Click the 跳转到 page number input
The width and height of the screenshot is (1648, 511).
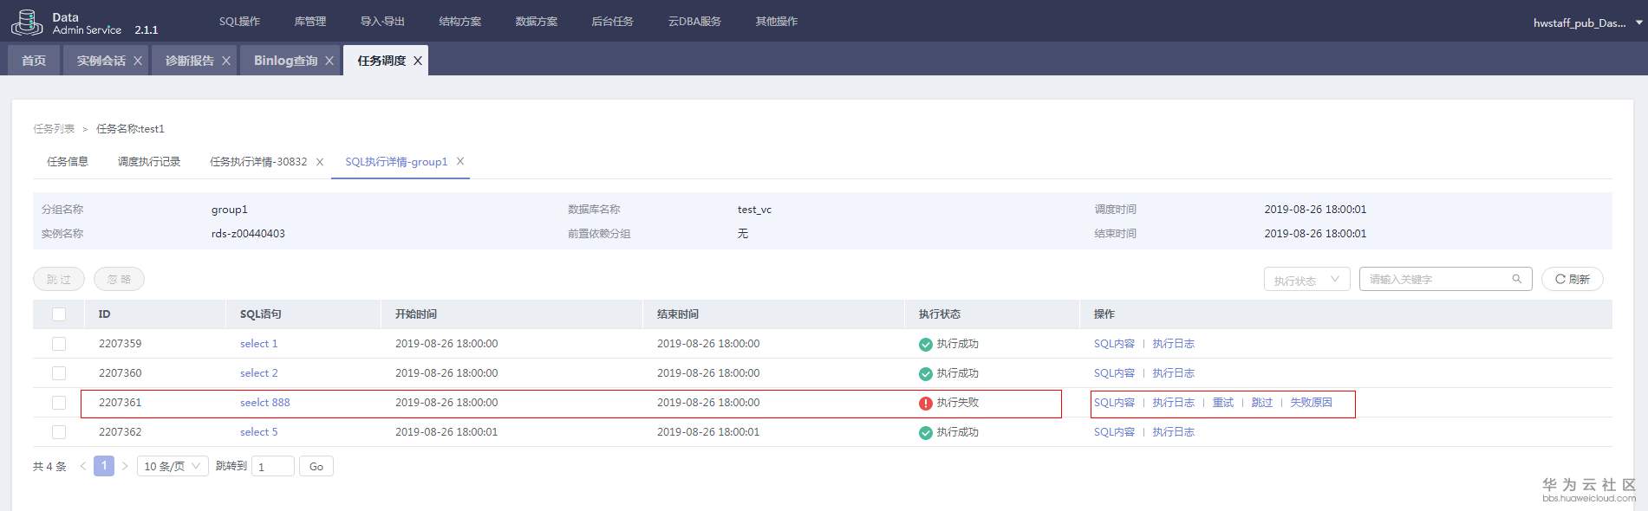coord(272,466)
